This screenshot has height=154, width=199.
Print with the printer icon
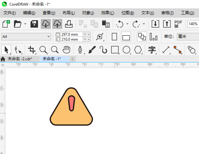coord(69,24)
